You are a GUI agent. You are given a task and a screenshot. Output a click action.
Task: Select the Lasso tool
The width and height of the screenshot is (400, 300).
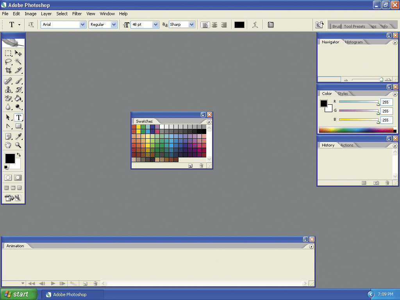[8, 62]
